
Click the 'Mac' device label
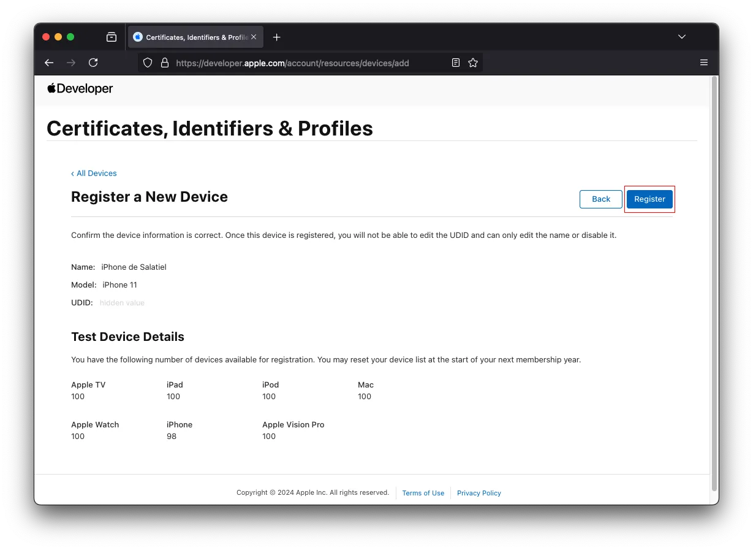[366, 384]
